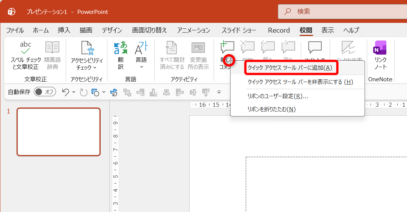This screenshot has height=212, width=407.
Task: Open the customize quick access toolbar dropdown
Action: tap(219, 92)
